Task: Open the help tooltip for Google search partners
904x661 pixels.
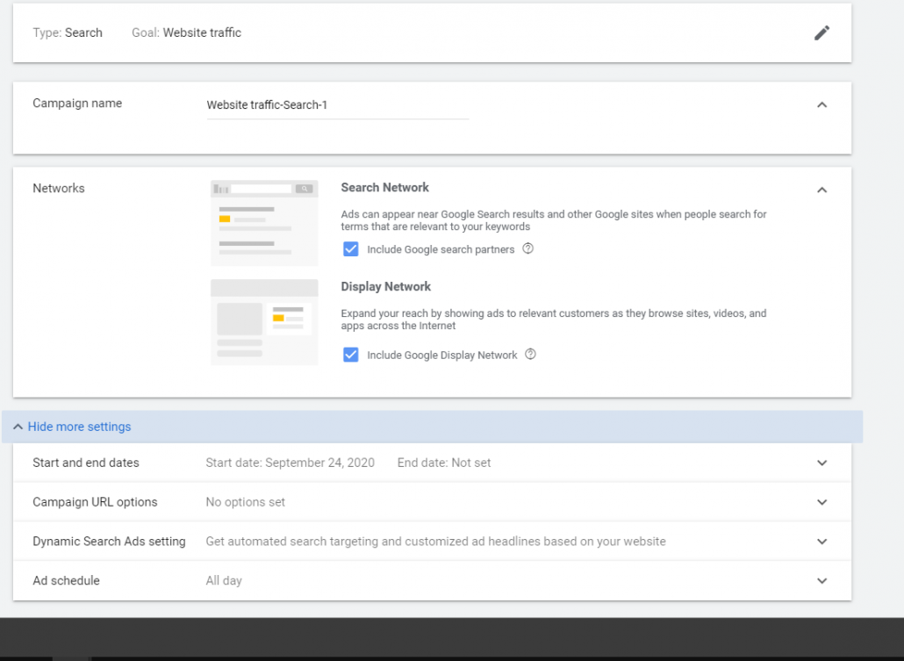Action: click(x=527, y=249)
